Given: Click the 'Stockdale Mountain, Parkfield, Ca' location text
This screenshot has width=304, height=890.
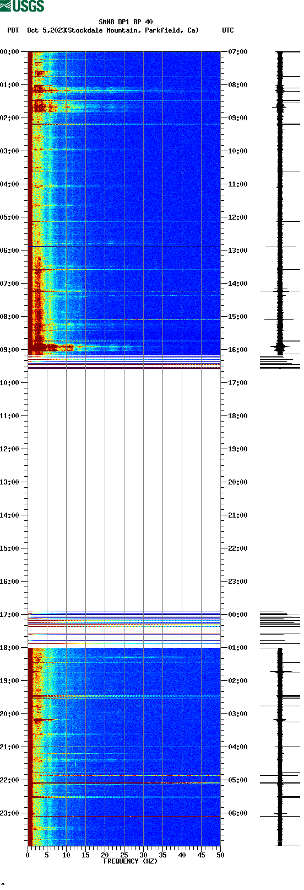Looking at the screenshot, I should click(132, 30).
